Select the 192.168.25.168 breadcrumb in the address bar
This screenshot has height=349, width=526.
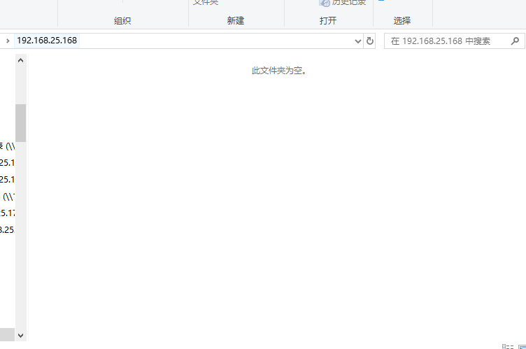pyautogui.click(x=47, y=41)
